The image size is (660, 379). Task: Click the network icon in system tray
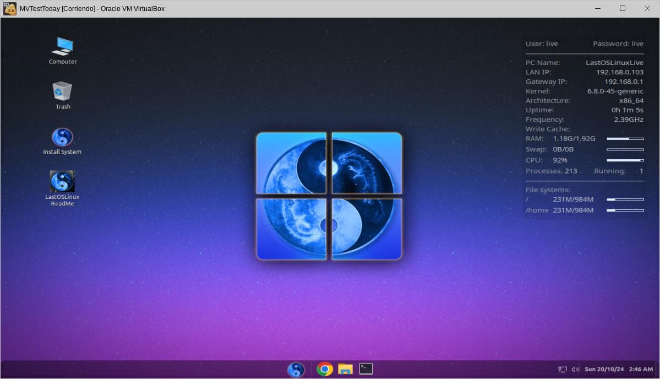coord(563,369)
